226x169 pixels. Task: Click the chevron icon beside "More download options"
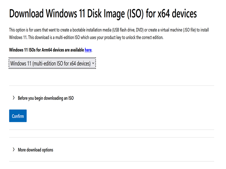click(x=13, y=150)
